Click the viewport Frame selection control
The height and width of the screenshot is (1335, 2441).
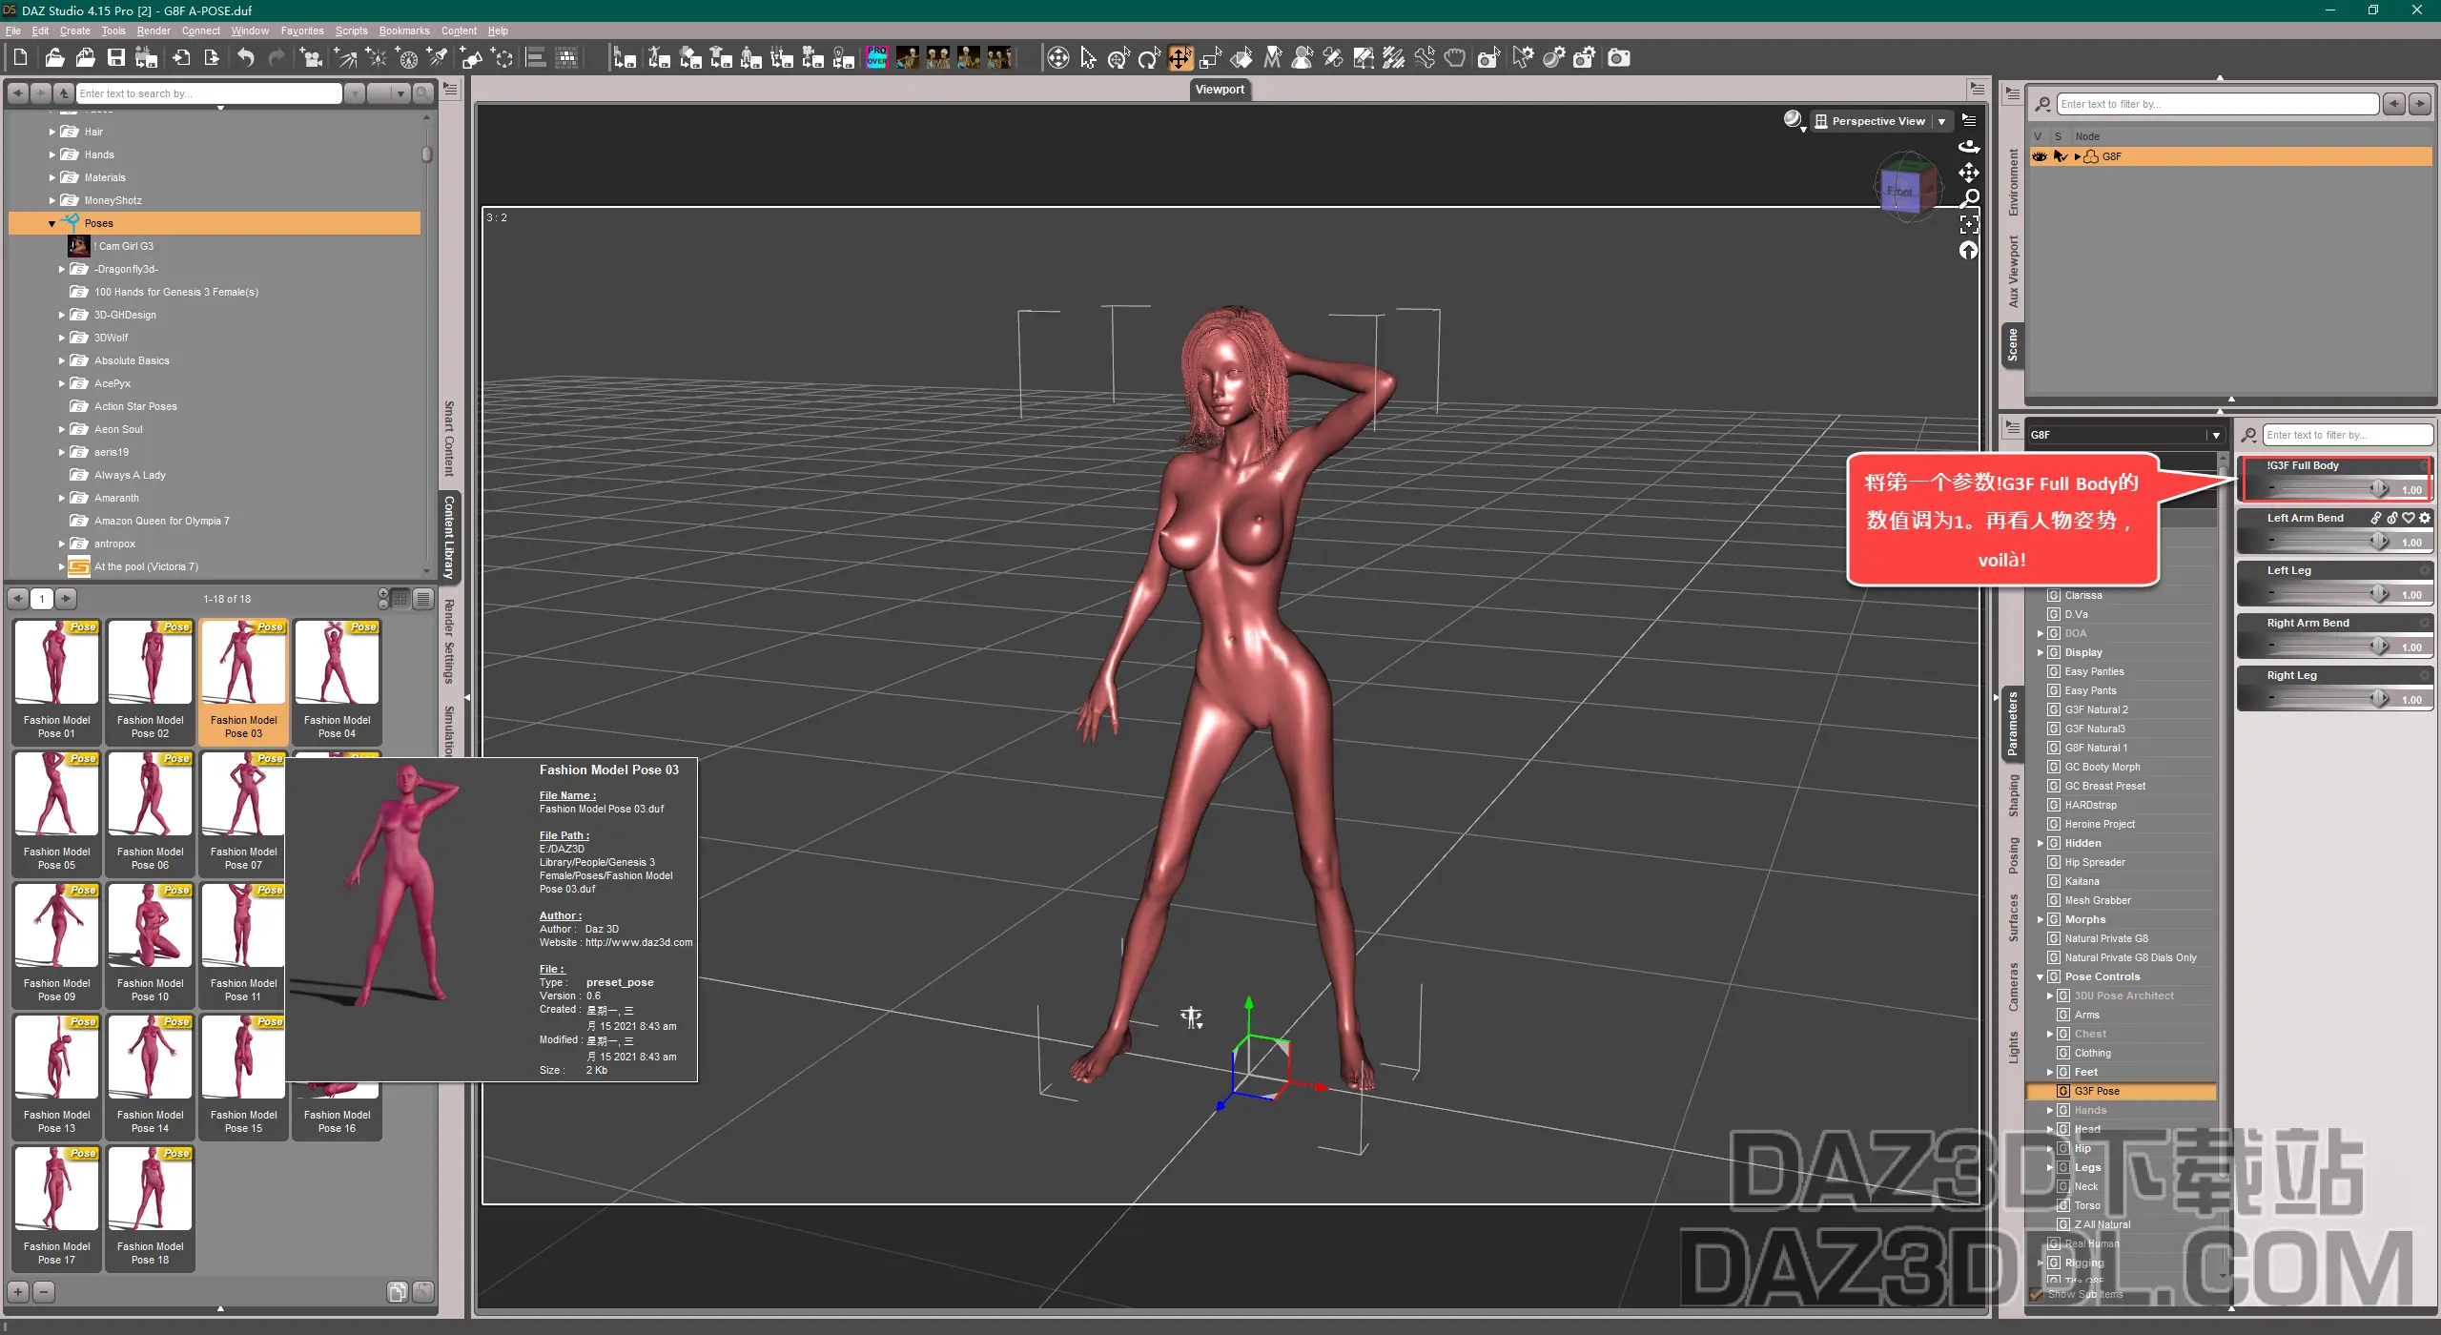coord(1968,224)
